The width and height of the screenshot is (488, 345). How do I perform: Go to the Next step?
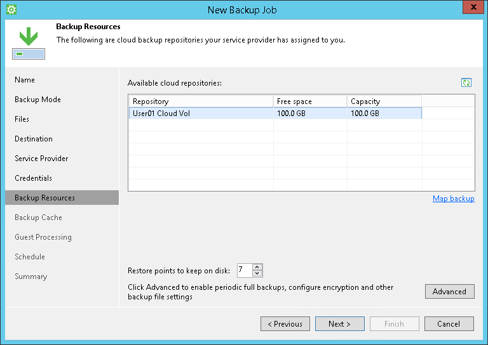340,324
